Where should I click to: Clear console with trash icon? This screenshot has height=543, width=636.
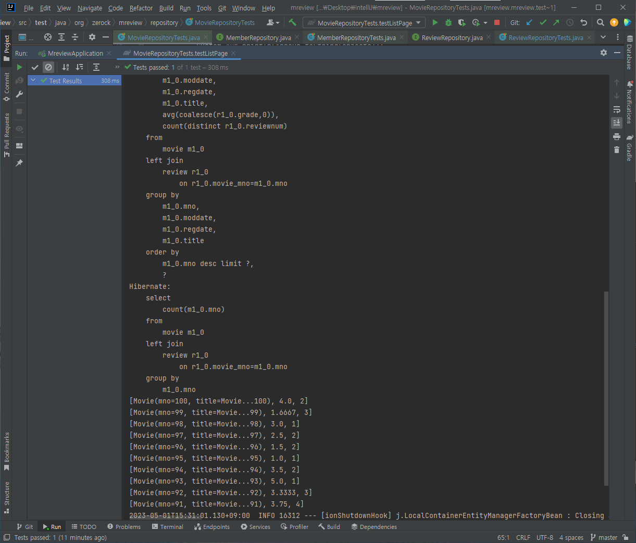point(617,150)
